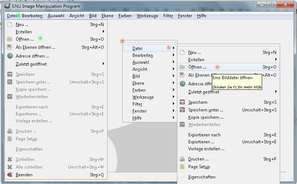
Task: Open Farben in the menu bar
Action: (x=125, y=16)
